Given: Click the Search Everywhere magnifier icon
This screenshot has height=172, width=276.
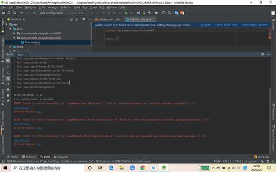Looking at the screenshot, I should point(169,13).
